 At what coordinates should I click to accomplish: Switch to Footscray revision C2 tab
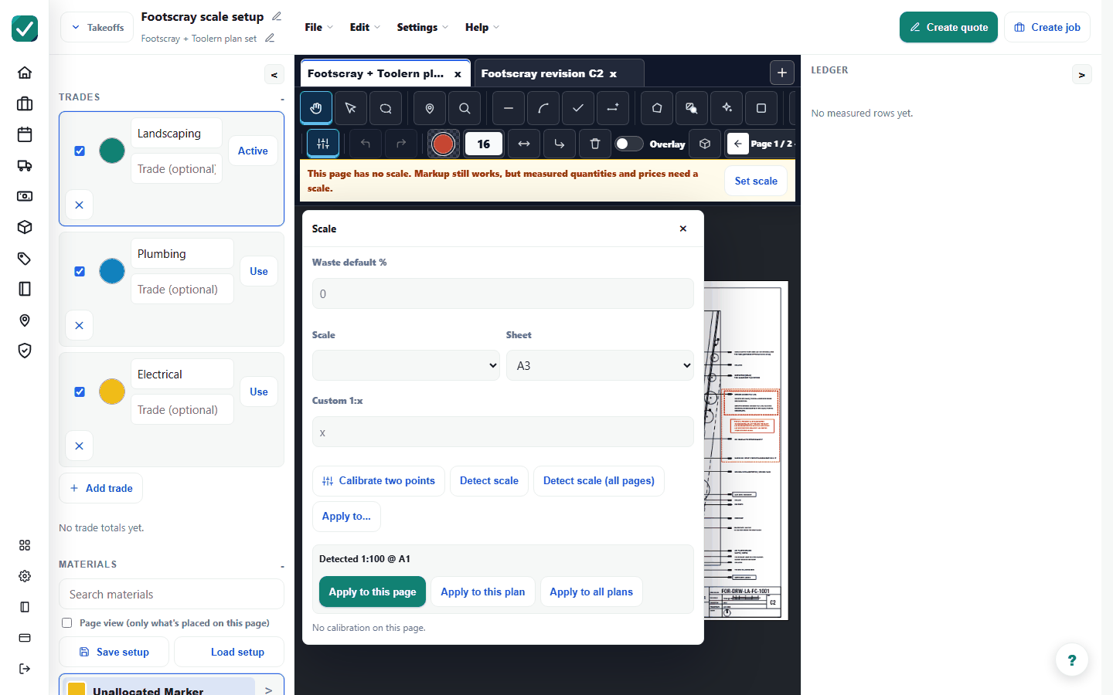click(x=542, y=73)
